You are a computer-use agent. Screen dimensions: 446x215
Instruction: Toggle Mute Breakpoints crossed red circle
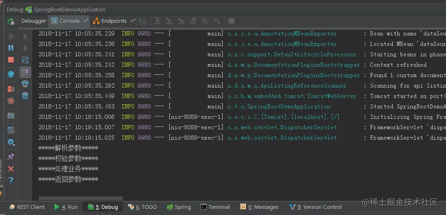11,100
